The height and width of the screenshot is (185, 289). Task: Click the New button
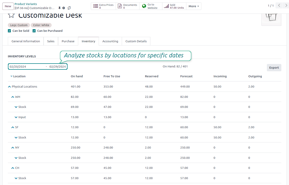coord(8,6)
